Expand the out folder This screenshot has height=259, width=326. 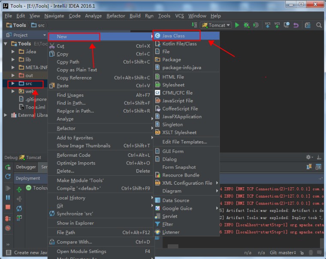[x=13, y=75]
